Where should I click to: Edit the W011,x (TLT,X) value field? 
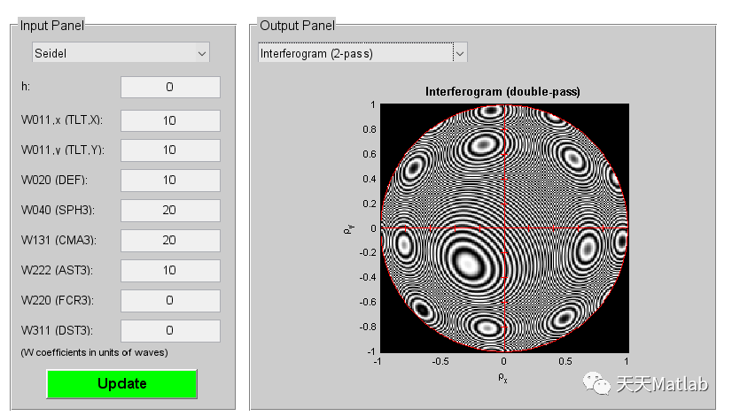170,120
